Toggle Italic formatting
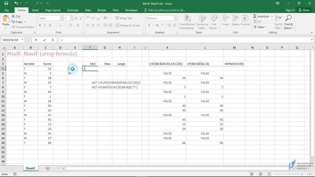This screenshot has height=177, width=315. tap(45, 25)
